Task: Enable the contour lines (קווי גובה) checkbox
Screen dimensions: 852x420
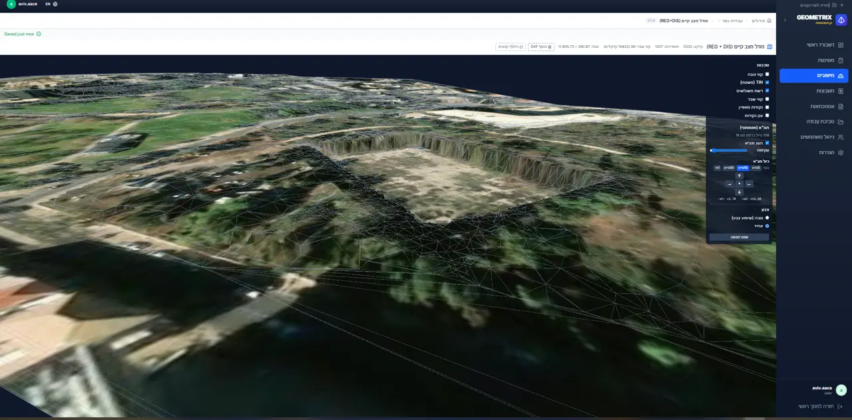Action: (x=767, y=74)
